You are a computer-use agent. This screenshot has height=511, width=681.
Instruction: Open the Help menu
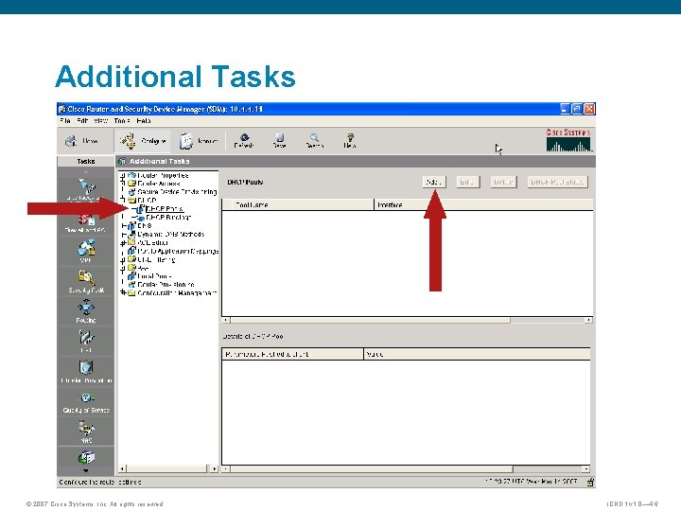tap(144, 121)
